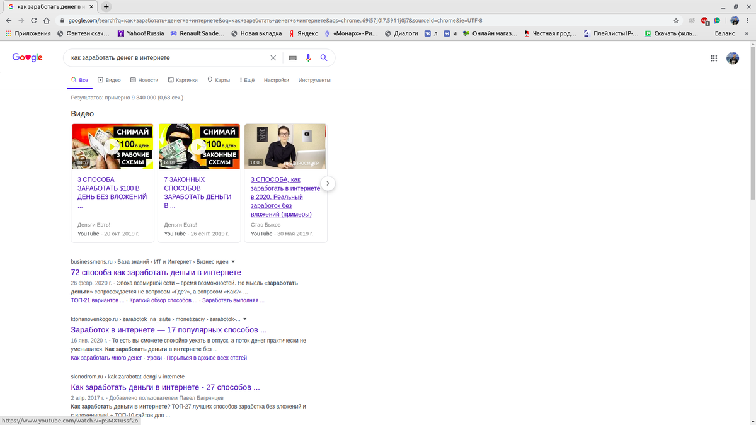Expand options arrow for ktonanovenkogo.ru result
756x425 pixels.
coord(245,319)
